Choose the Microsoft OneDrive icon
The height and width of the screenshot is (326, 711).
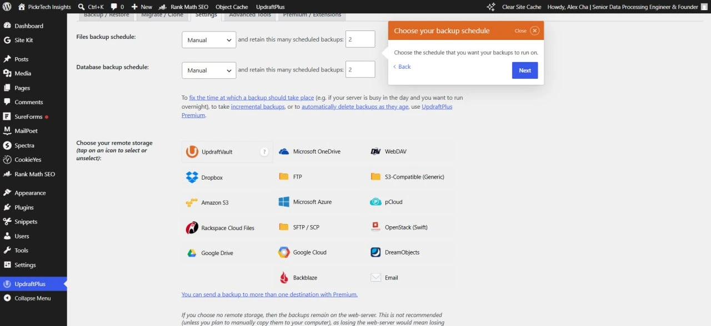tap(284, 151)
